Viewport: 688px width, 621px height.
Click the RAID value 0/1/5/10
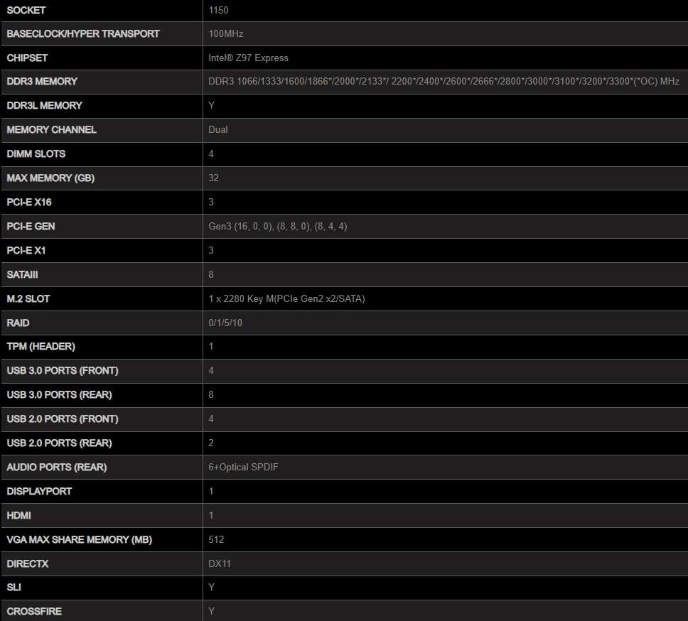(225, 323)
